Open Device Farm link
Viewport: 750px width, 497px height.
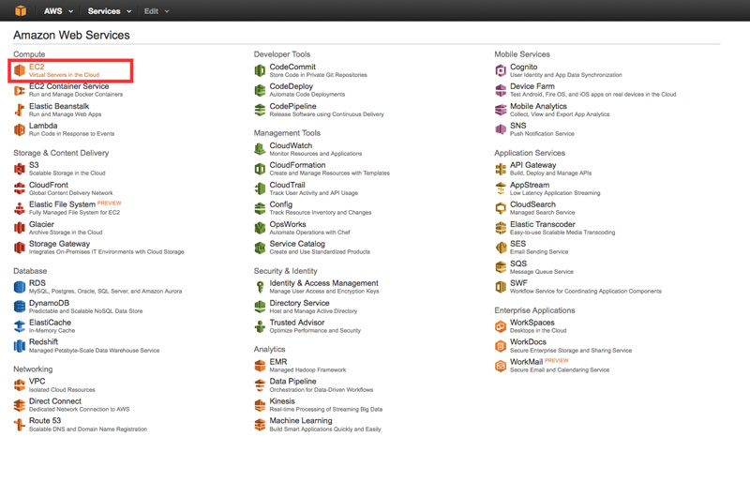tap(532, 86)
